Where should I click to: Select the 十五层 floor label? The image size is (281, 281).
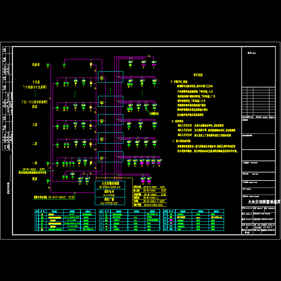[x=36, y=82]
